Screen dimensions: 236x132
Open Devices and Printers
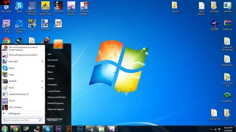click(56, 97)
